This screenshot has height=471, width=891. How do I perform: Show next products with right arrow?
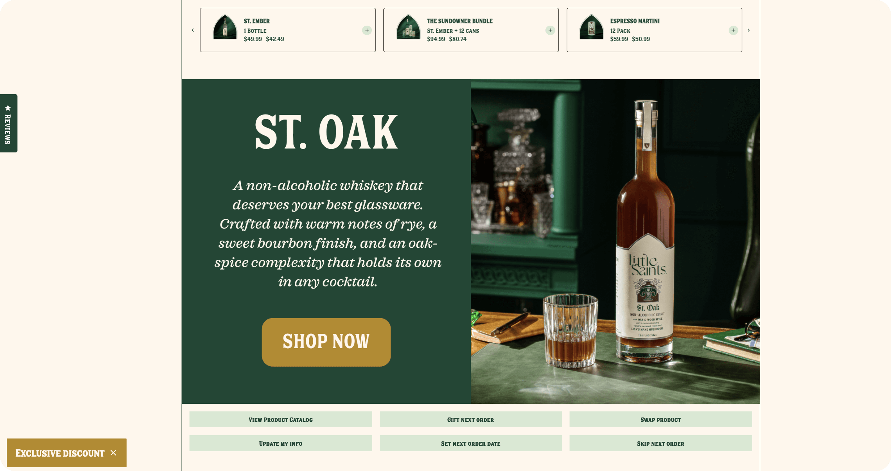[x=749, y=30]
